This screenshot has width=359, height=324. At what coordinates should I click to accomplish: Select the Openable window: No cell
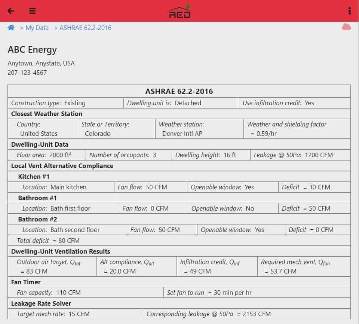click(x=233, y=208)
